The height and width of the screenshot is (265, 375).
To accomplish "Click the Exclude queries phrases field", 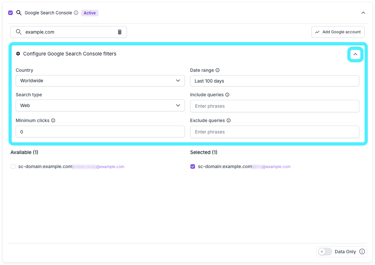I will pos(275,132).
